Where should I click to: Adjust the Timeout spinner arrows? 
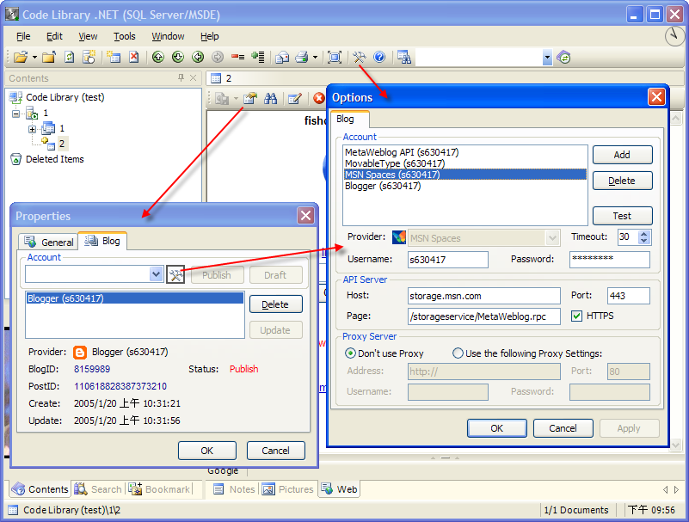pyautogui.click(x=643, y=237)
